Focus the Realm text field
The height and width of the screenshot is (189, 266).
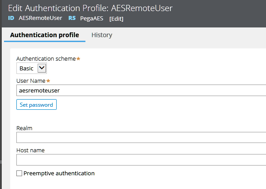pos(141,137)
